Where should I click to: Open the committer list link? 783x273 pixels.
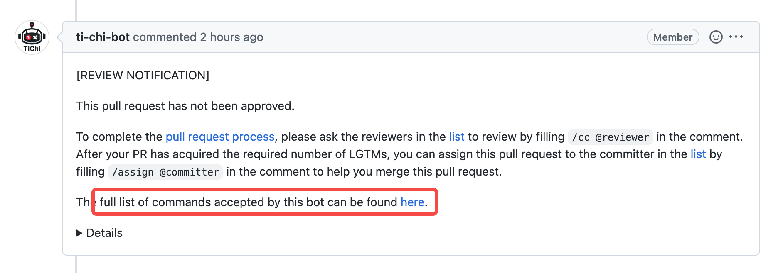coord(699,154)
